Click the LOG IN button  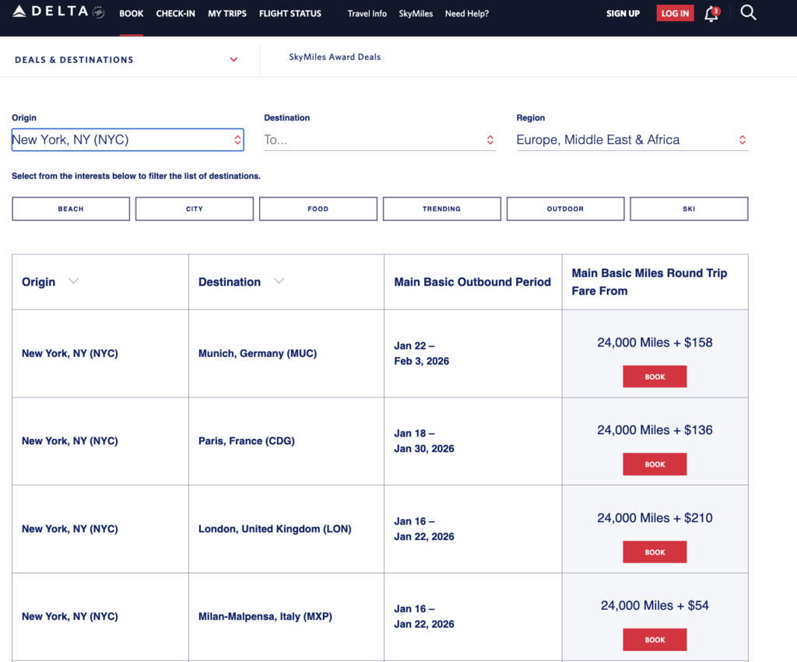(674, 12)
